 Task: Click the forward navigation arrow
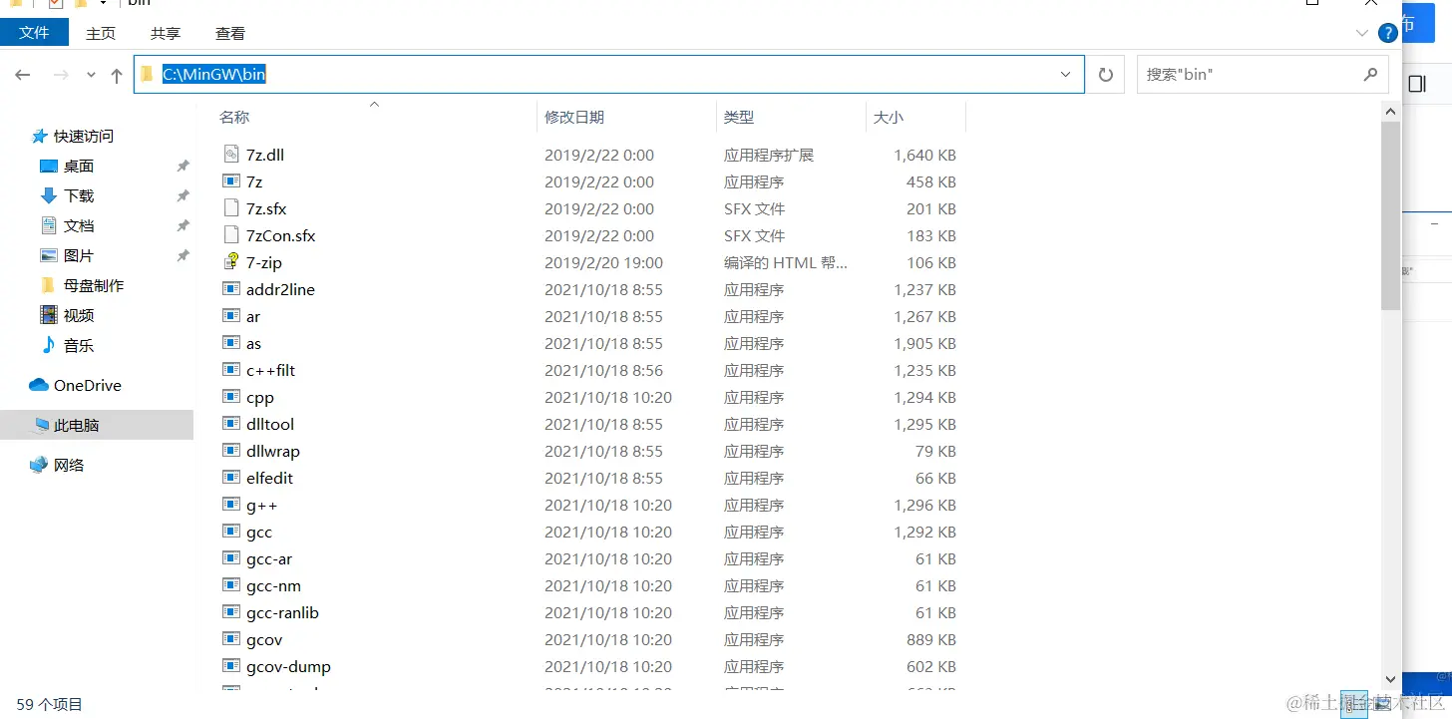[x=61, y=75]
